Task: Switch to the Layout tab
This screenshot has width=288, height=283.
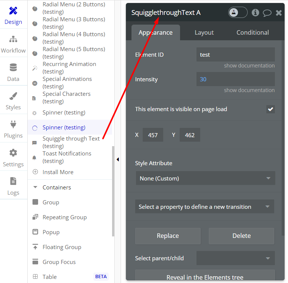Action: [x=204, y=33]
